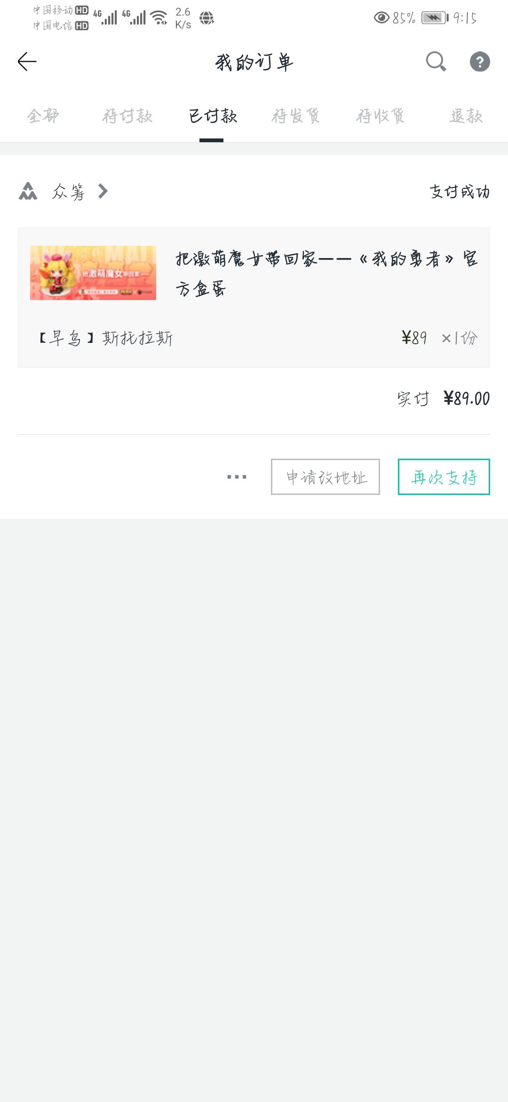Open the help question mark icon
Viewport: 508px width, 1102px height.
[480, 62]
